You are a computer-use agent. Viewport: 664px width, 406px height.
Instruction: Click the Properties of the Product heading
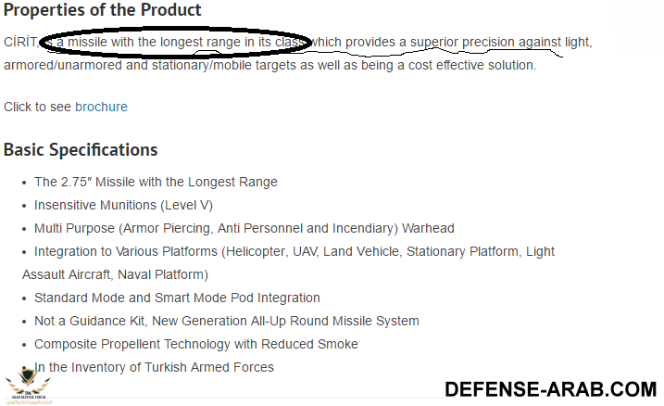point(103,11)
